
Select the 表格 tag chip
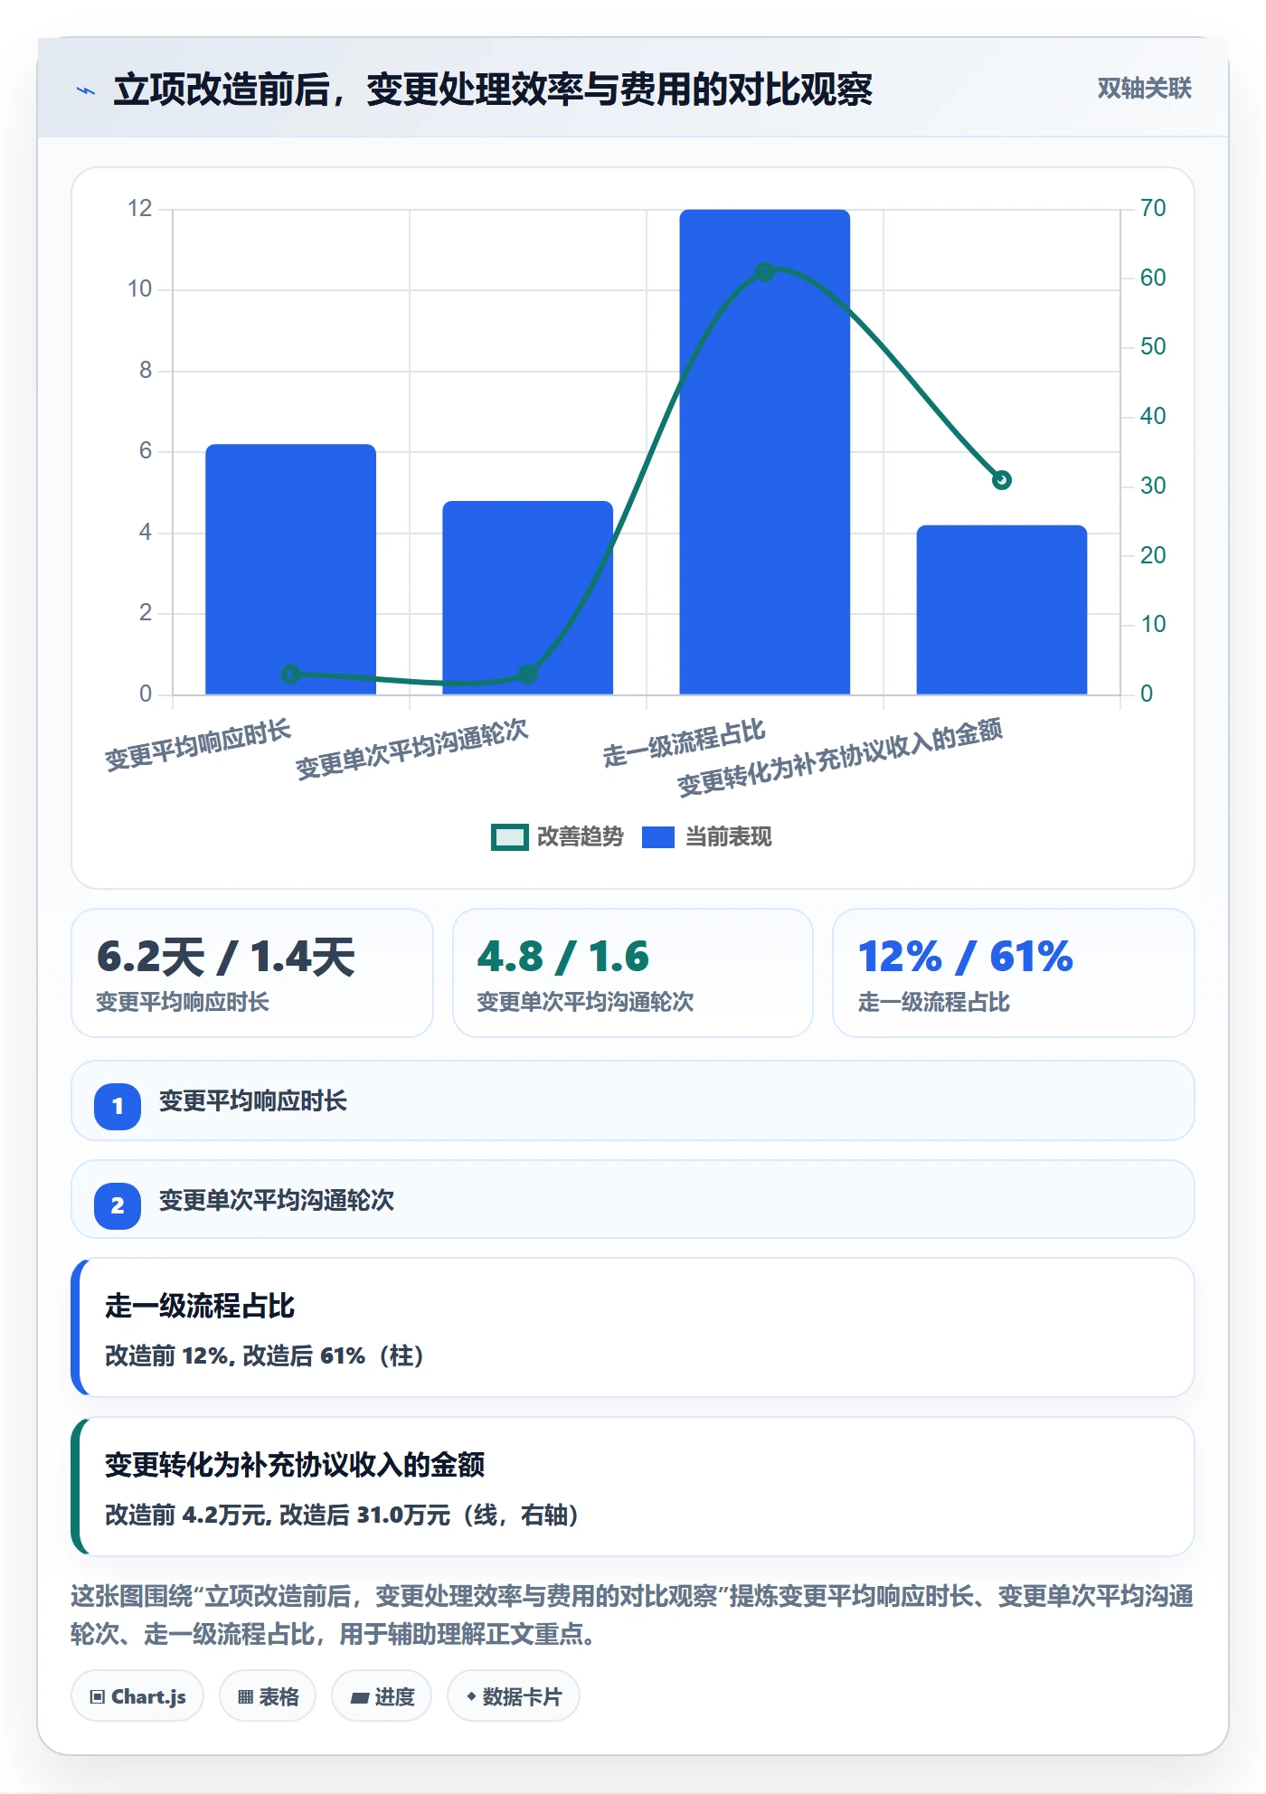(x=268, y=1696)
